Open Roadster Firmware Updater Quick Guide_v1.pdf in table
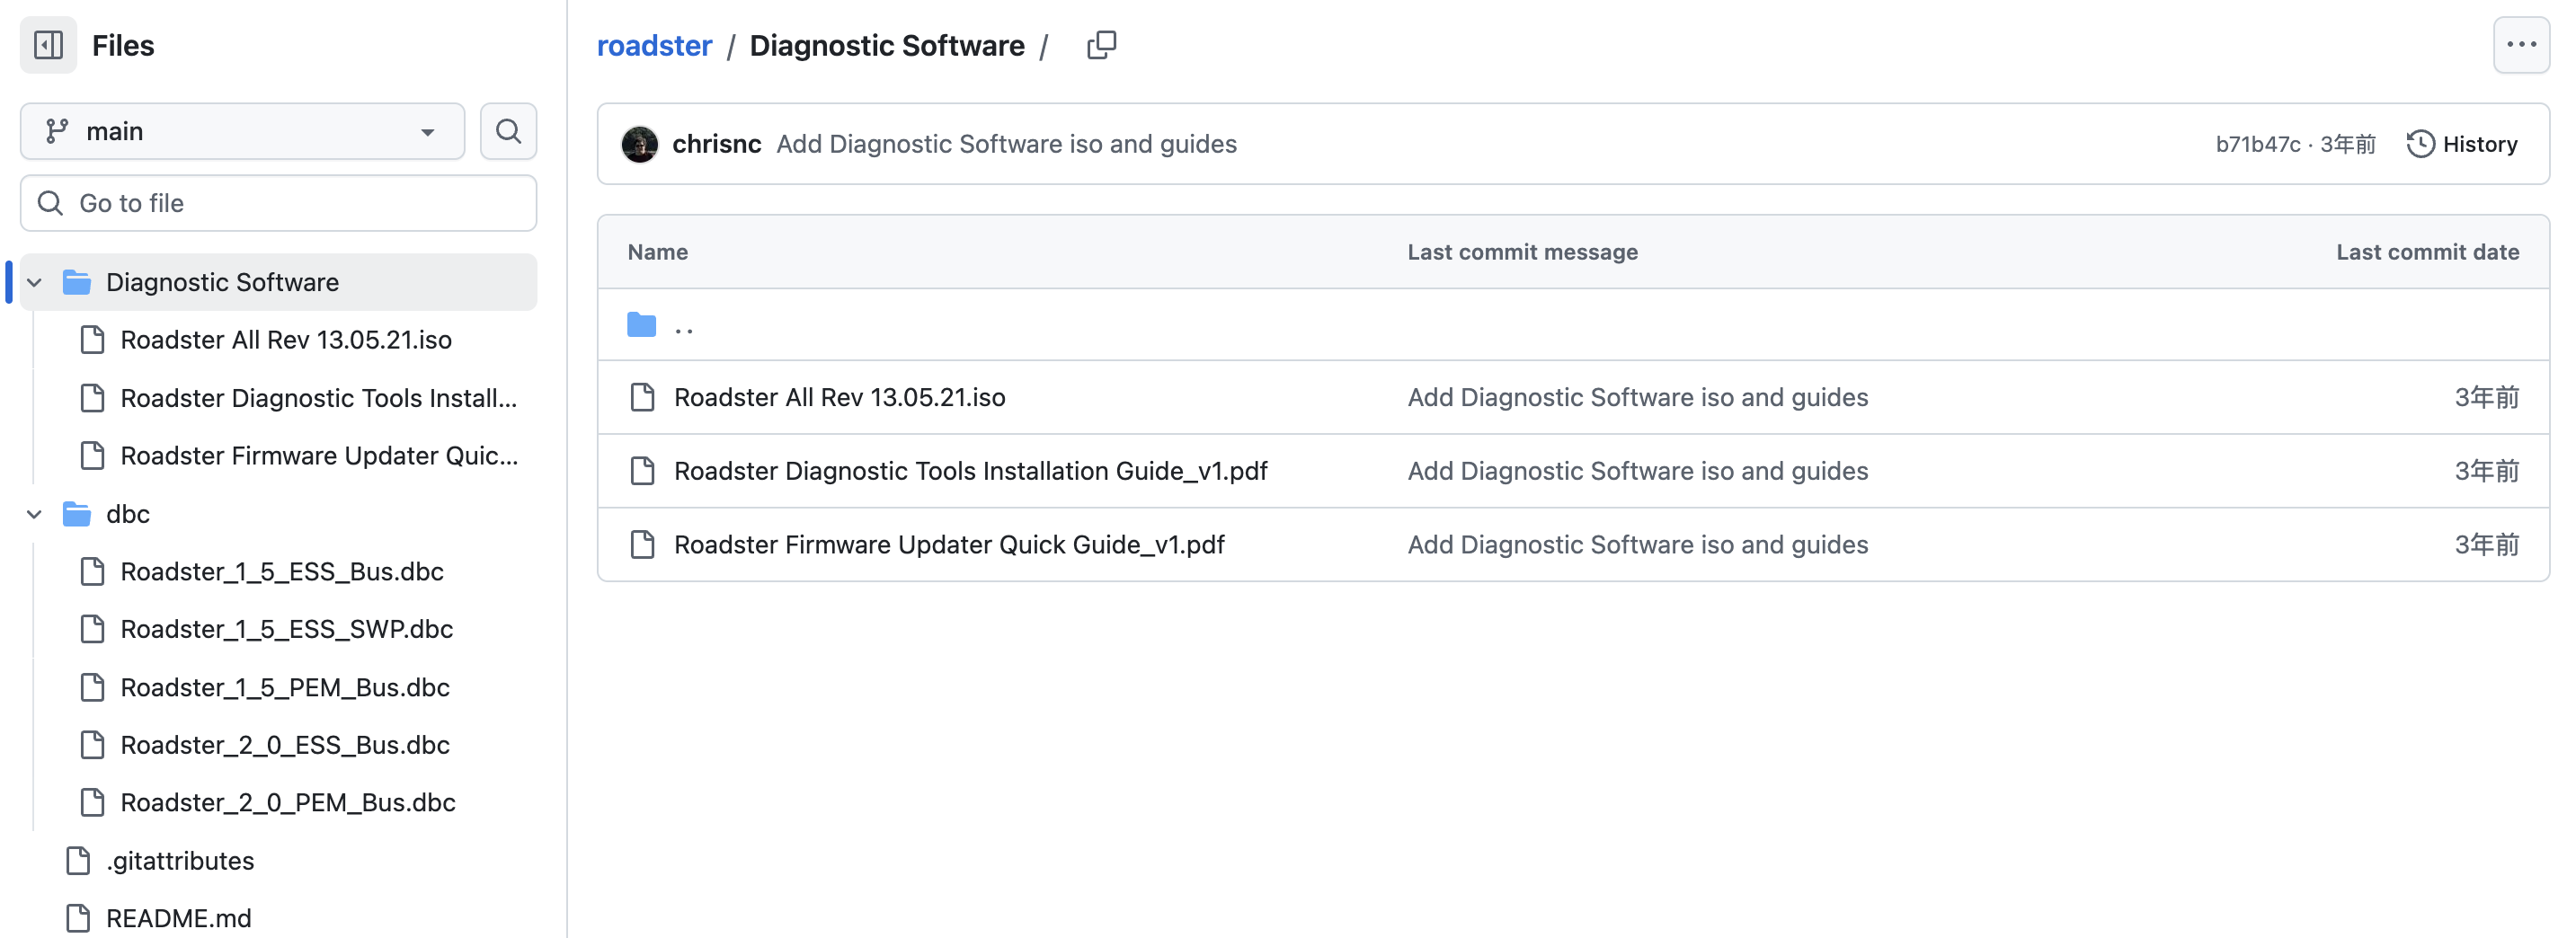This screenshot has width=2576, height=938. [x=949, y=545]
